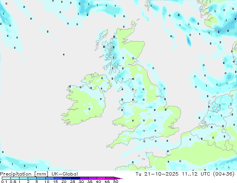Screen dimensions: 237x183
Task: Click the 35–40 mm magenta legend swatch
Action: click(93, 178)
